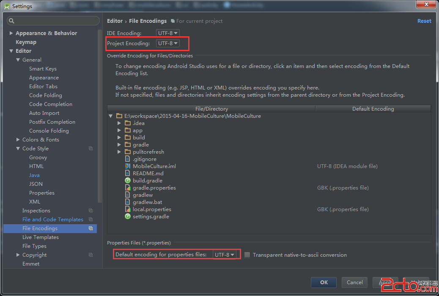Click project-level icon beside Code Style
439x296 pixels.
(x=91, y=148)
